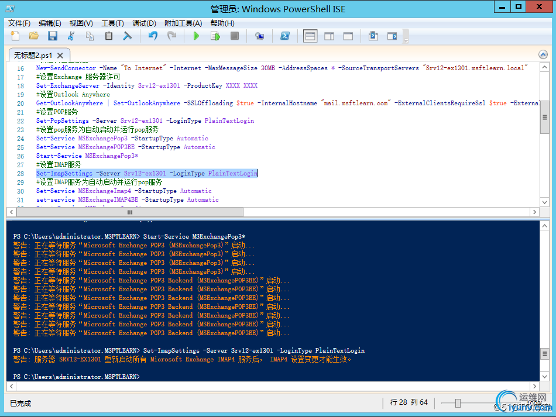The width and height of the screenshot is (556, 417).
Task: Show the command window icon
Action: (373, 36)
